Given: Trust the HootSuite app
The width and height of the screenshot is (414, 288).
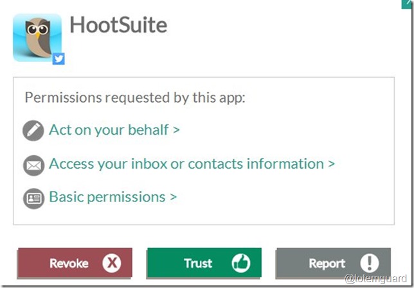Looking at the screenshot, I should (x=204, y=263).
